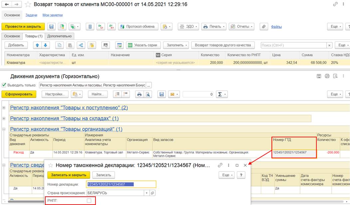
Task: Enable the РНПТ checkbox
Action: coord(89,201)
